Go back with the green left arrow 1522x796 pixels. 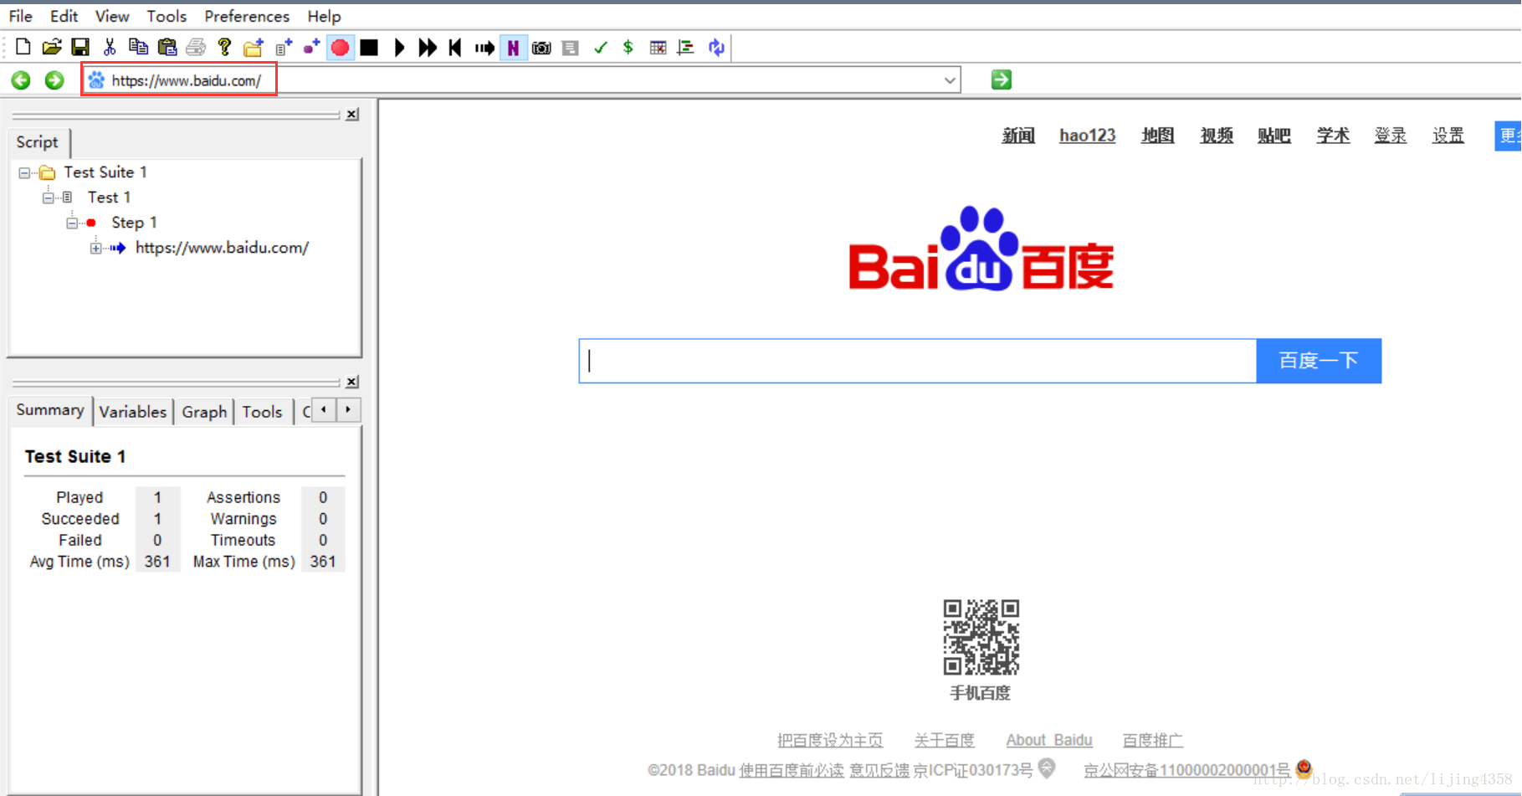click(x=21, y=80)
